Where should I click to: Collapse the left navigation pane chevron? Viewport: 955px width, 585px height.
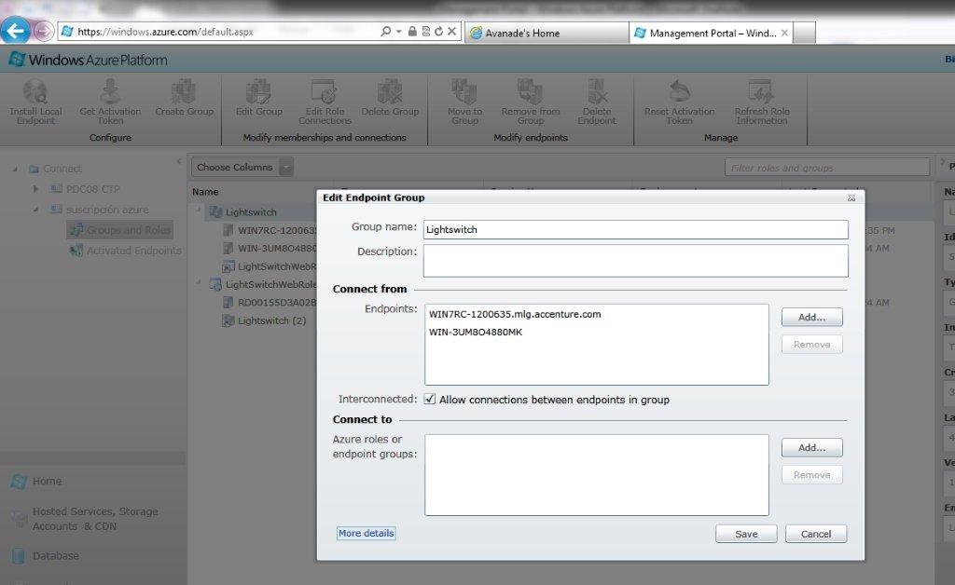click(x=178, y=161)
